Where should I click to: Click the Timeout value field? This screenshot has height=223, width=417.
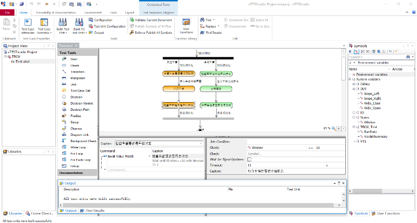point(286,165)
